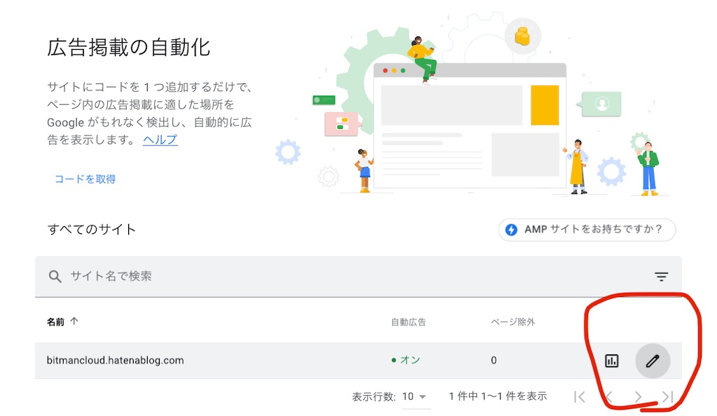View ad statistics for bitmancloud.hatenablog.com
717x416 pixels.
point(612,360)
